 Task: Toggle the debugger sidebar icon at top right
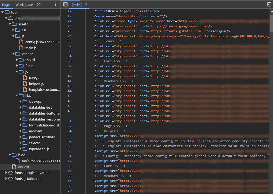pyautogui.click(x=269, y=4)
